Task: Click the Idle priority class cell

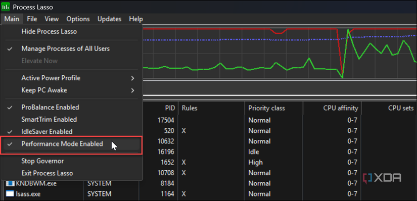Action: (x=253, y=152)
